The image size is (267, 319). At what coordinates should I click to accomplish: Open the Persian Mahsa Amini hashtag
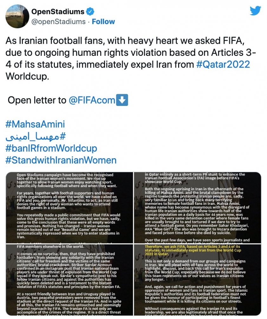36,136
